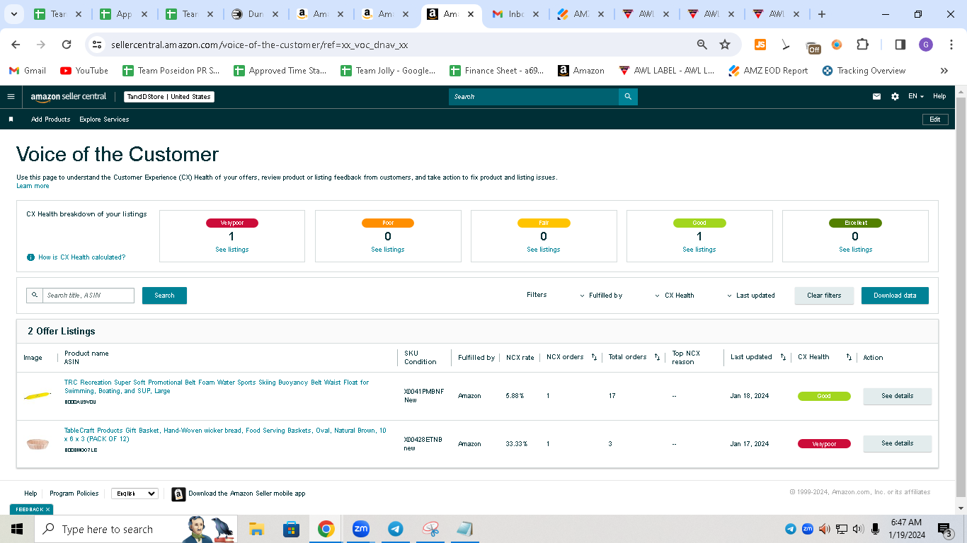This screenshot has width=967, height=543.
Task: Click the magnifier search button in header
Action: (628, 97)
